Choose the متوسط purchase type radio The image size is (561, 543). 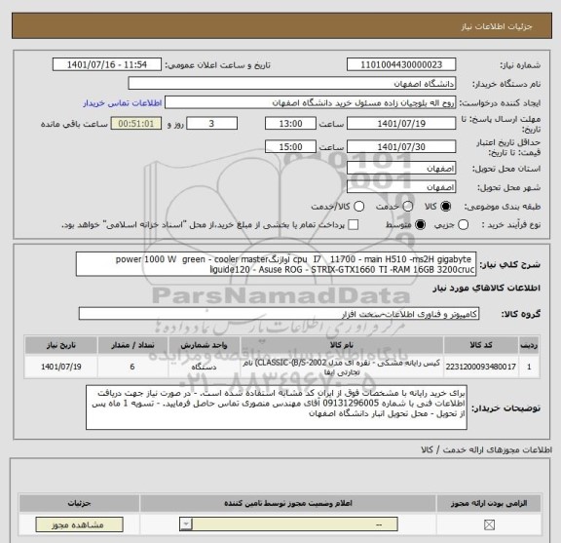[x=420, y=224]
